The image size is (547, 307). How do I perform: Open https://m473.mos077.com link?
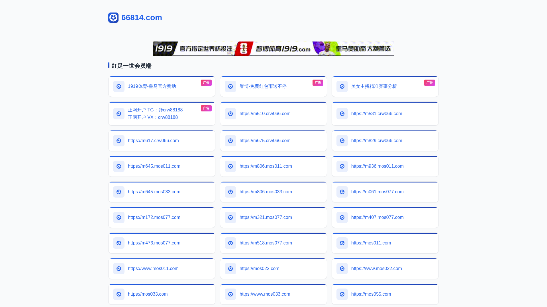click(x=154, y=243)
